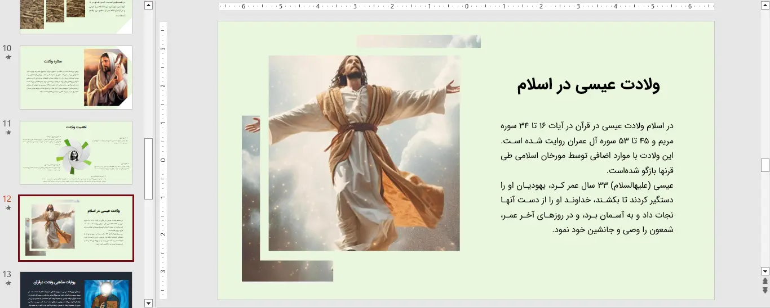This screenshot has height=308, width=770.
Task: Go to previous slide using double up arrow
Action: 765,281
